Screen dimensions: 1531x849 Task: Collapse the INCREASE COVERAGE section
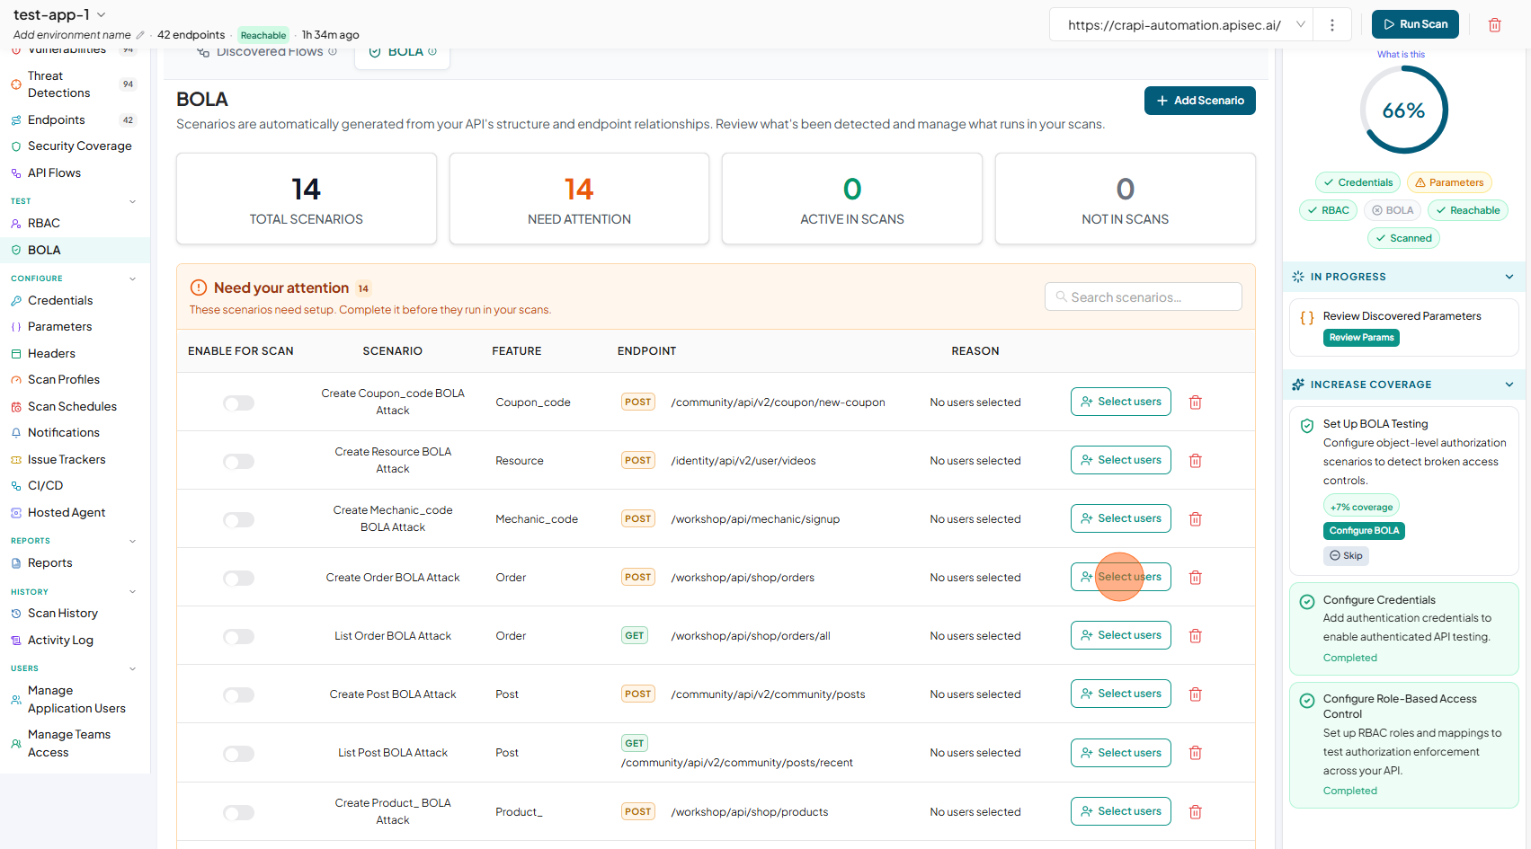pyautogui.click(x=1509, y=385)
